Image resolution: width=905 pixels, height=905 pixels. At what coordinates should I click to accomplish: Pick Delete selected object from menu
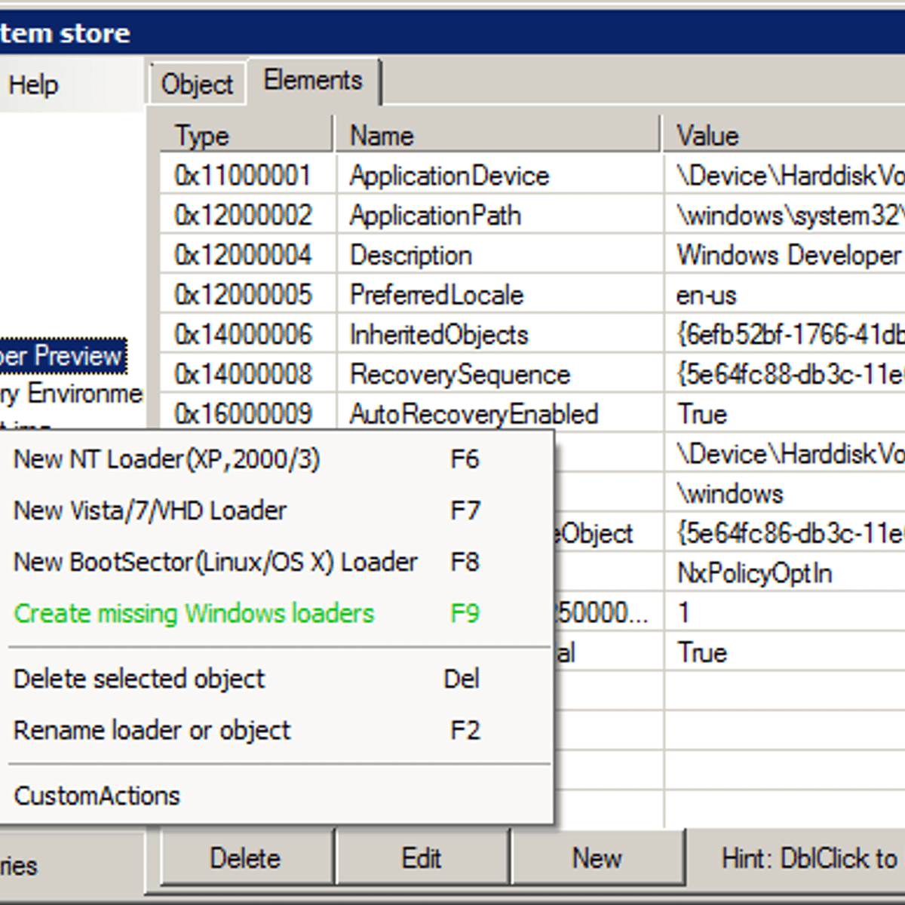point(140,679)
